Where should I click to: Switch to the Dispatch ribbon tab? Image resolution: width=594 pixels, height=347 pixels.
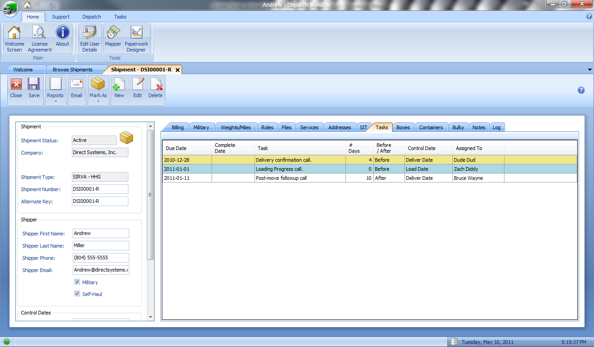(91, 17)
